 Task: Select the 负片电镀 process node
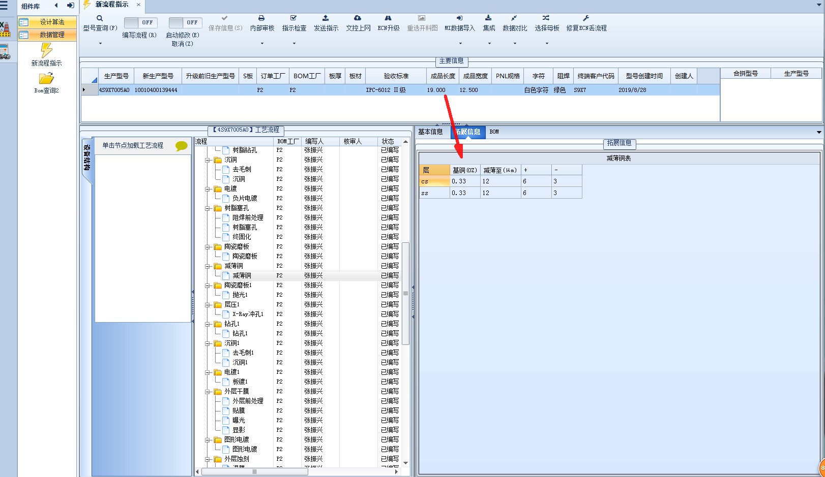click(245, 199)
